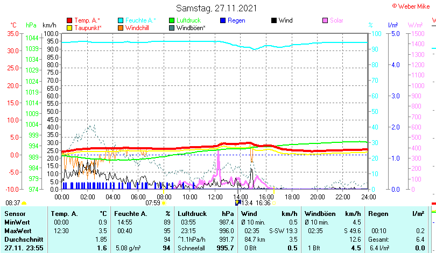Viewport: 436px width, 253px height.
Task: Click the 12:00 time axis marker
Action: click(x=215, y=197)
